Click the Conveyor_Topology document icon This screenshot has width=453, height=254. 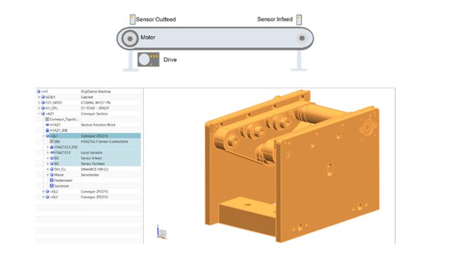[47, 119]
